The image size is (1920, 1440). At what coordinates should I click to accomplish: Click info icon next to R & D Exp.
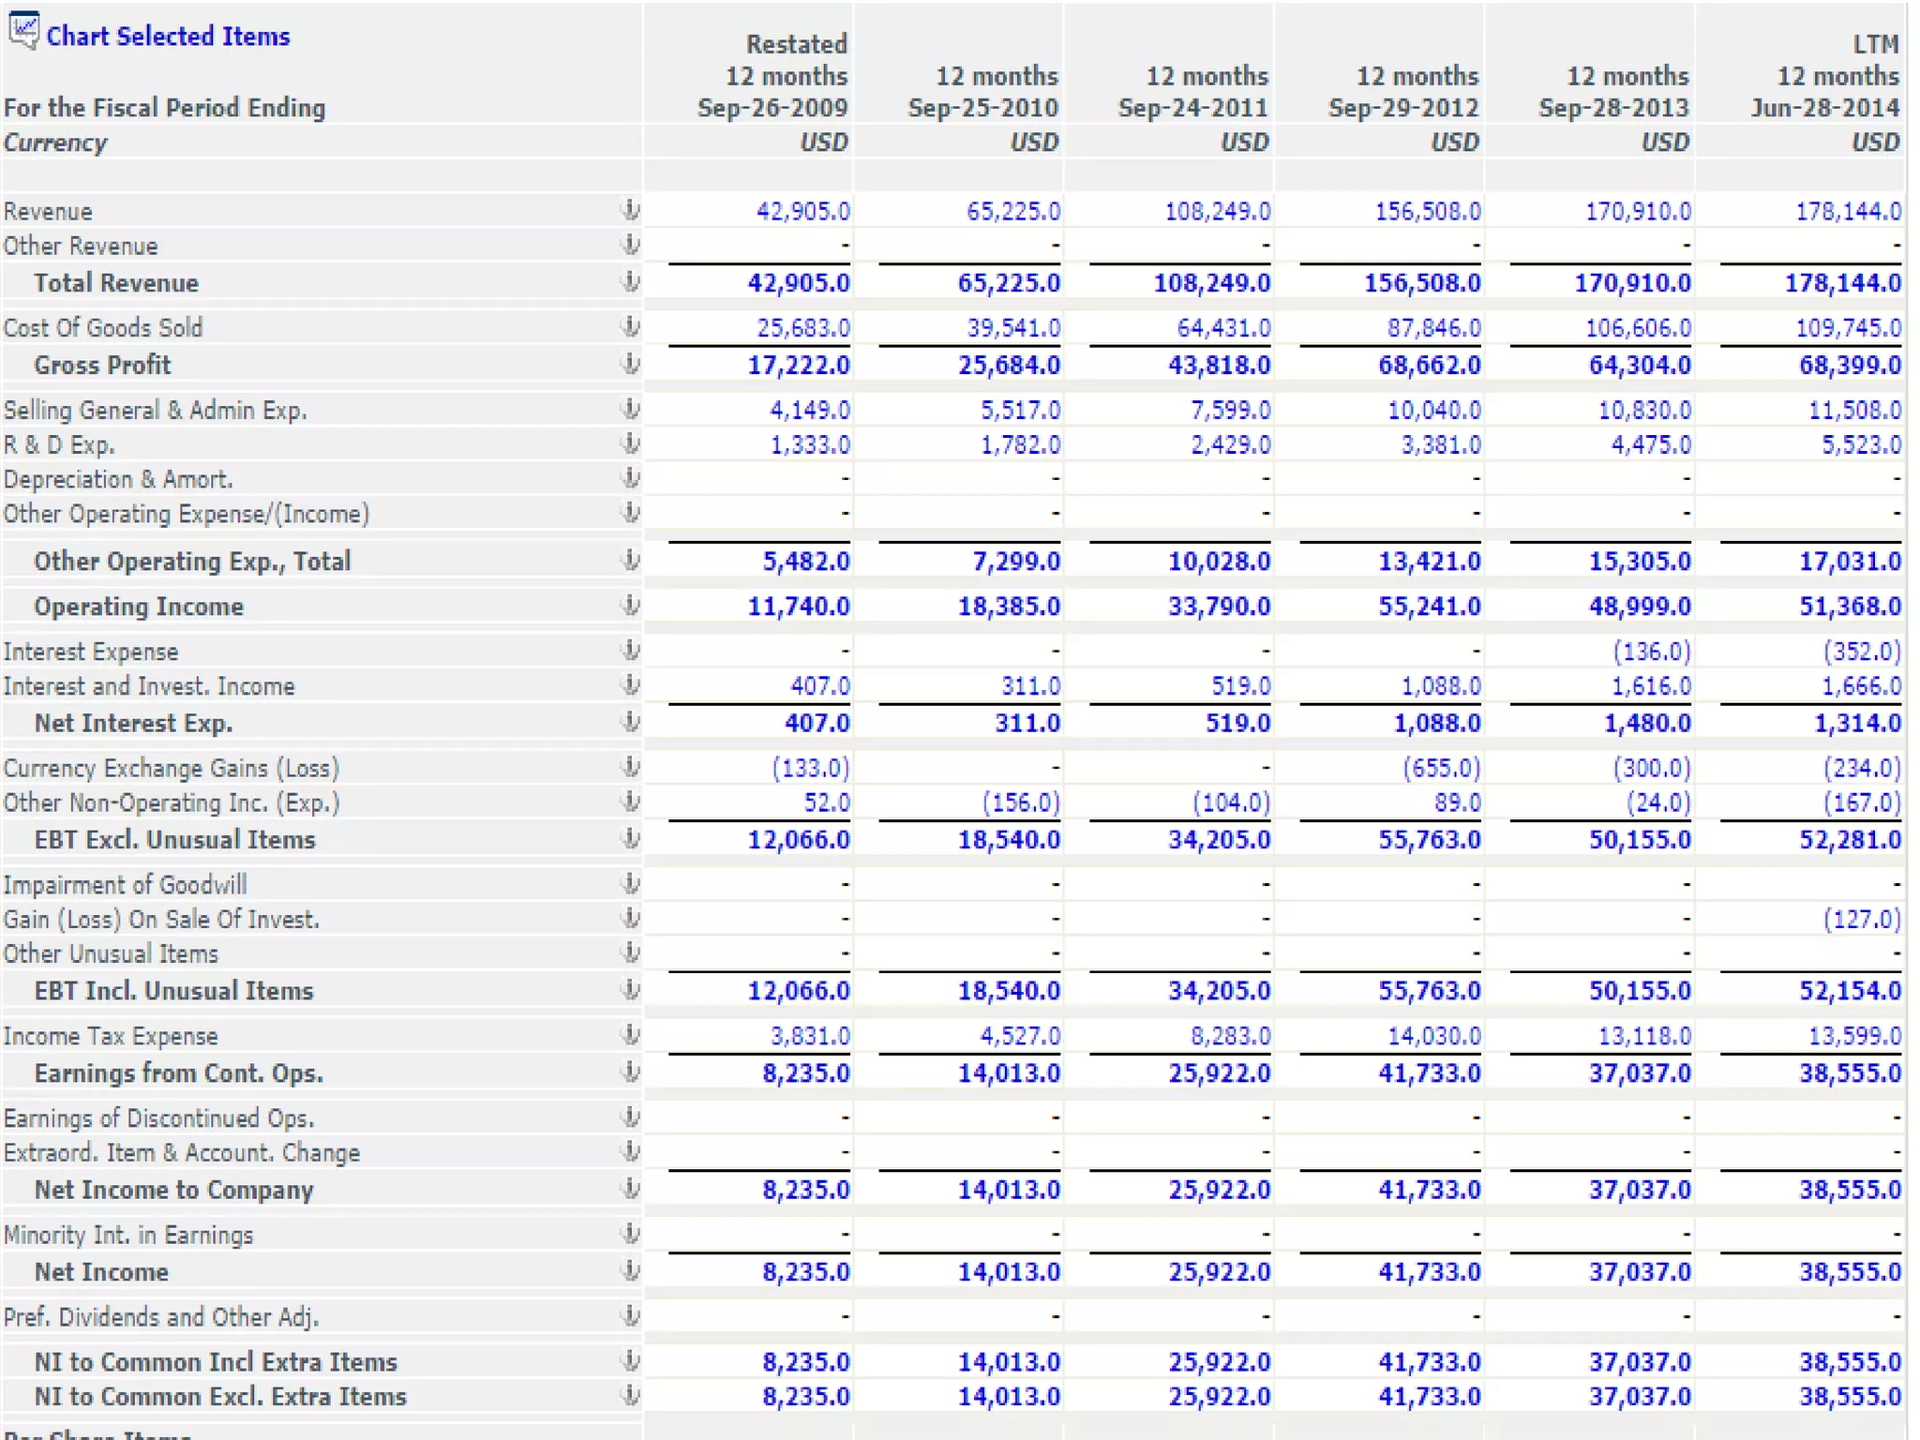tap(631, 443)
